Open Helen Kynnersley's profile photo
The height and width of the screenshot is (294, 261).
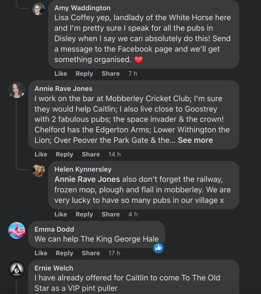pyautogui.click(x=38, y=170)
